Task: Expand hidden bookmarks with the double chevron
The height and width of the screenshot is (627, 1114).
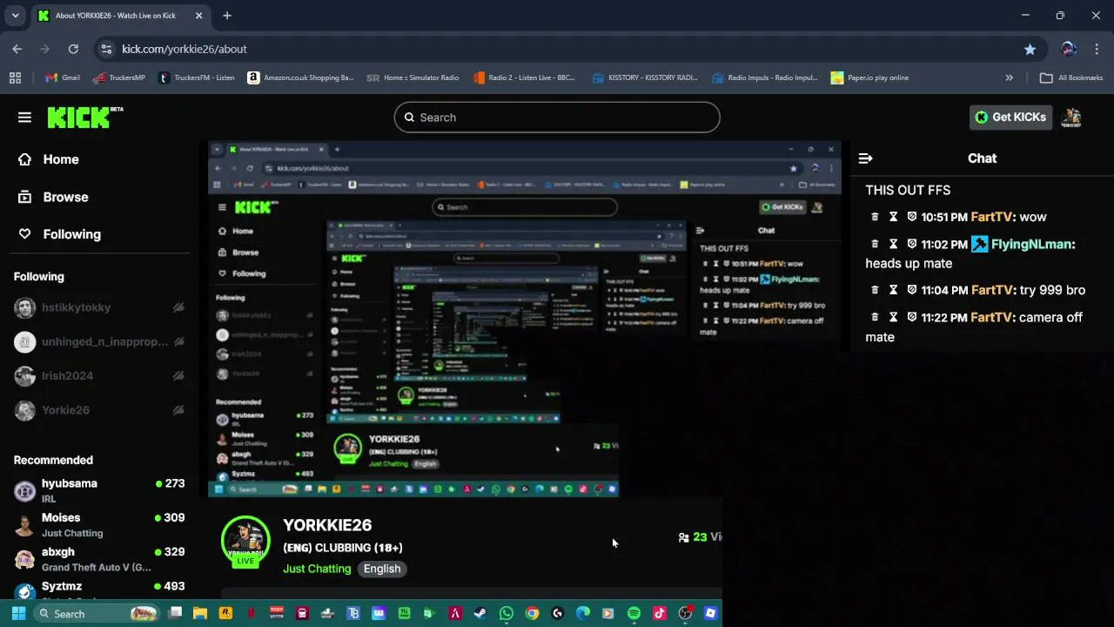Action: tap(1009, 78)
